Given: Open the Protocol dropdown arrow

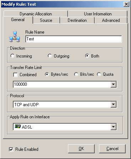Looking at the screenshot, I should (x=114, y=104).
